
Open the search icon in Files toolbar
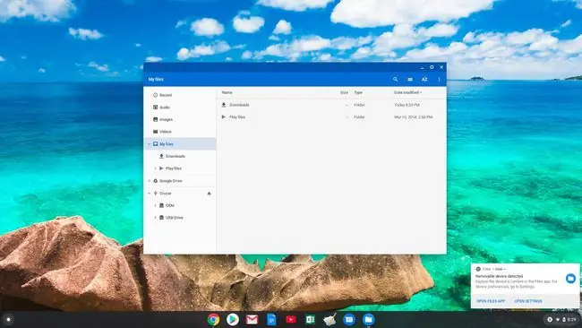395,79
